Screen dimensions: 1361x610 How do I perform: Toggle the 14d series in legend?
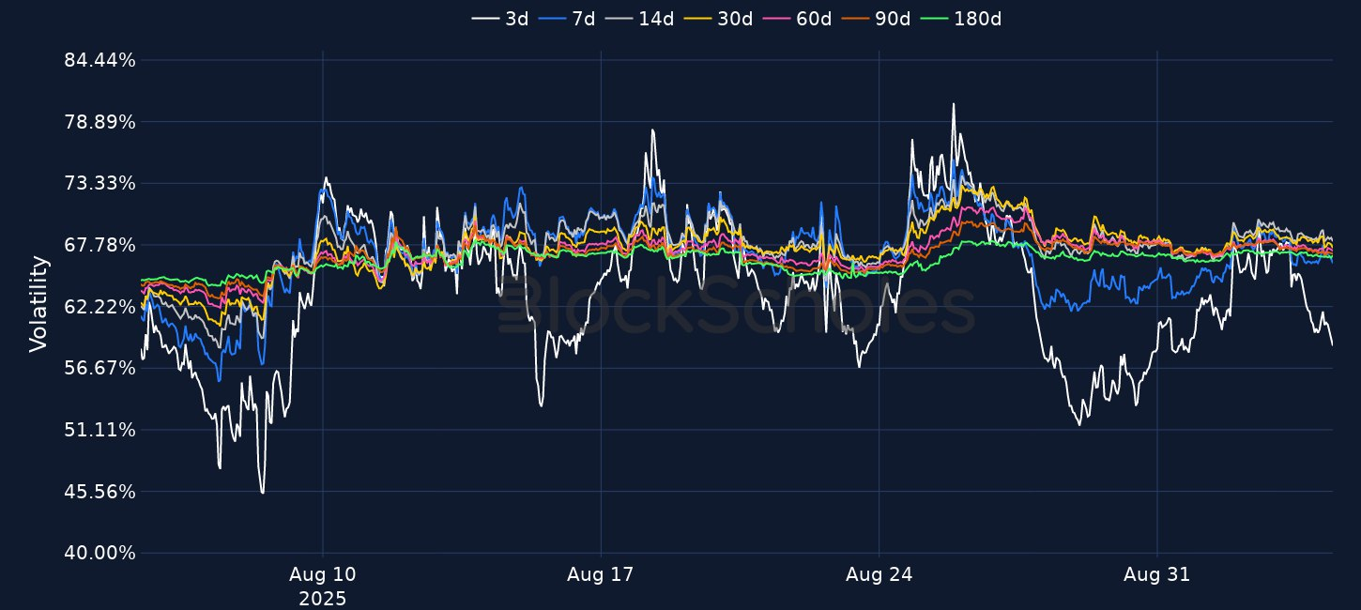pos(639,18)
